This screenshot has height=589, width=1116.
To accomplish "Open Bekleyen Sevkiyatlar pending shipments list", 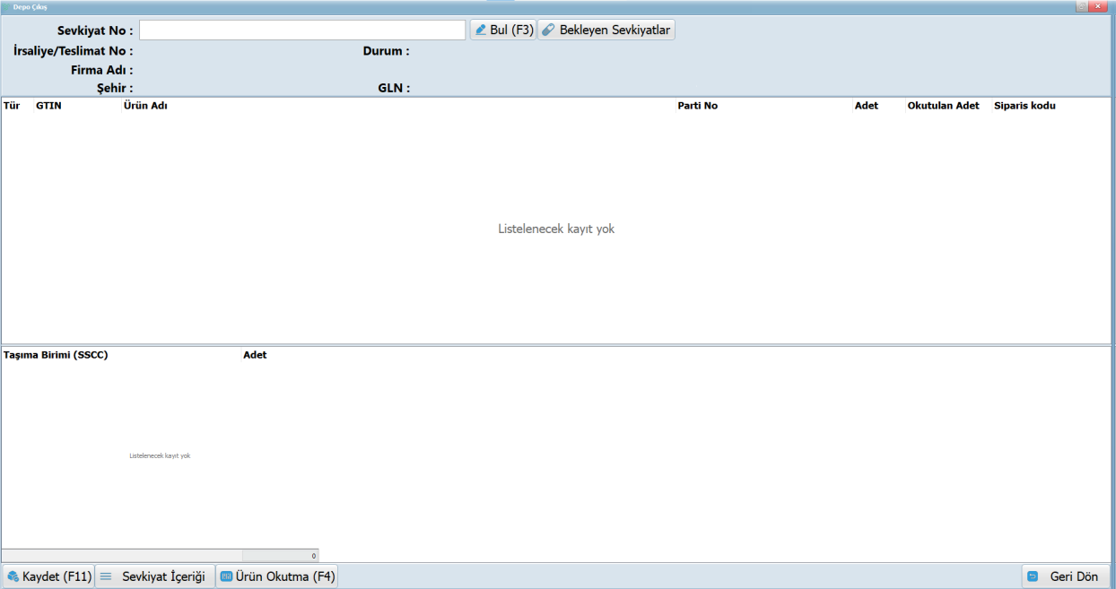I will 606,30.
